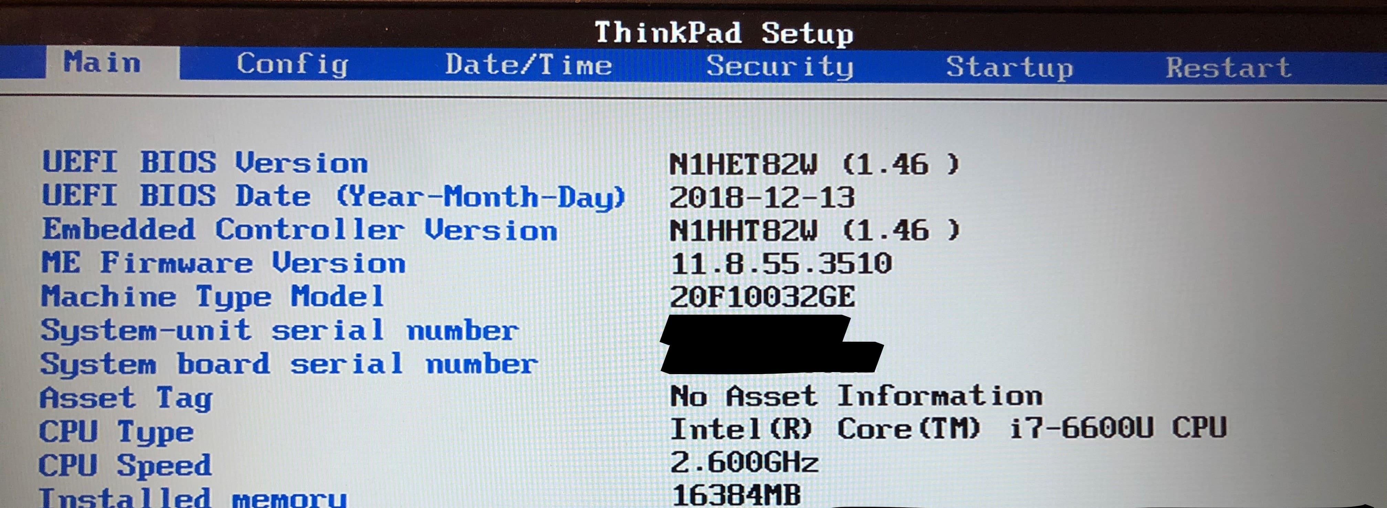Screen dimensions: 1387x508
Task: Click the No Asset Information value
Action: click(856, 396)
